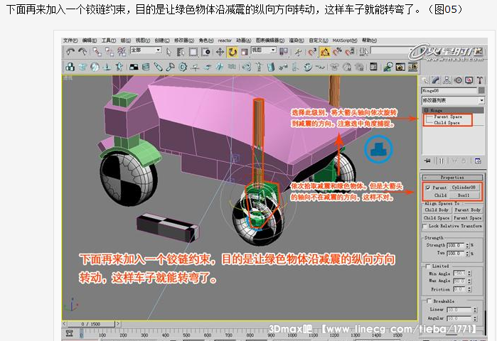Click the Undo arrow icon

click(70, 52)
